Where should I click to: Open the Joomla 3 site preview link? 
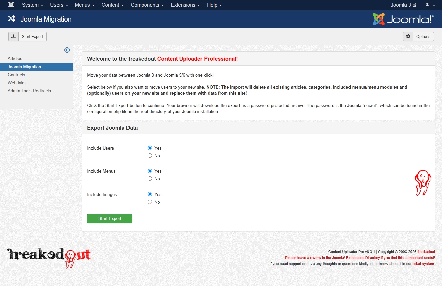403,5
